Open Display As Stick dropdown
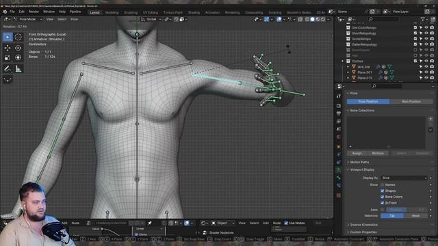This screenshot has height=246, width=438. point(404,178)
